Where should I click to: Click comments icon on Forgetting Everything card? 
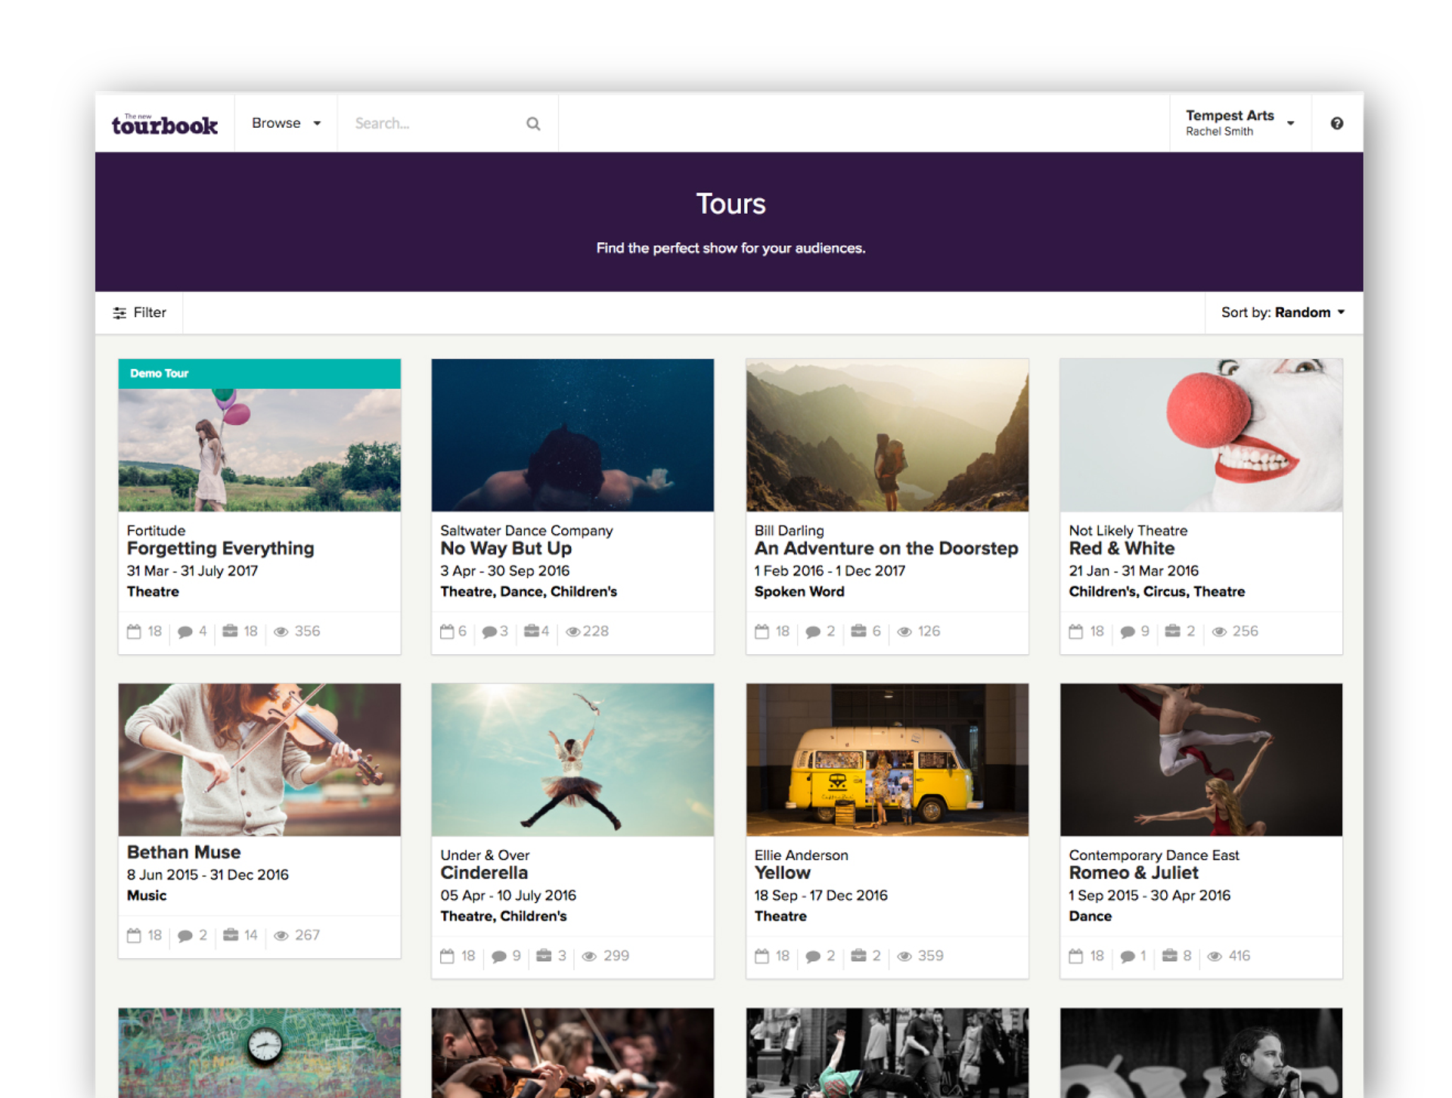pos(185,632)
